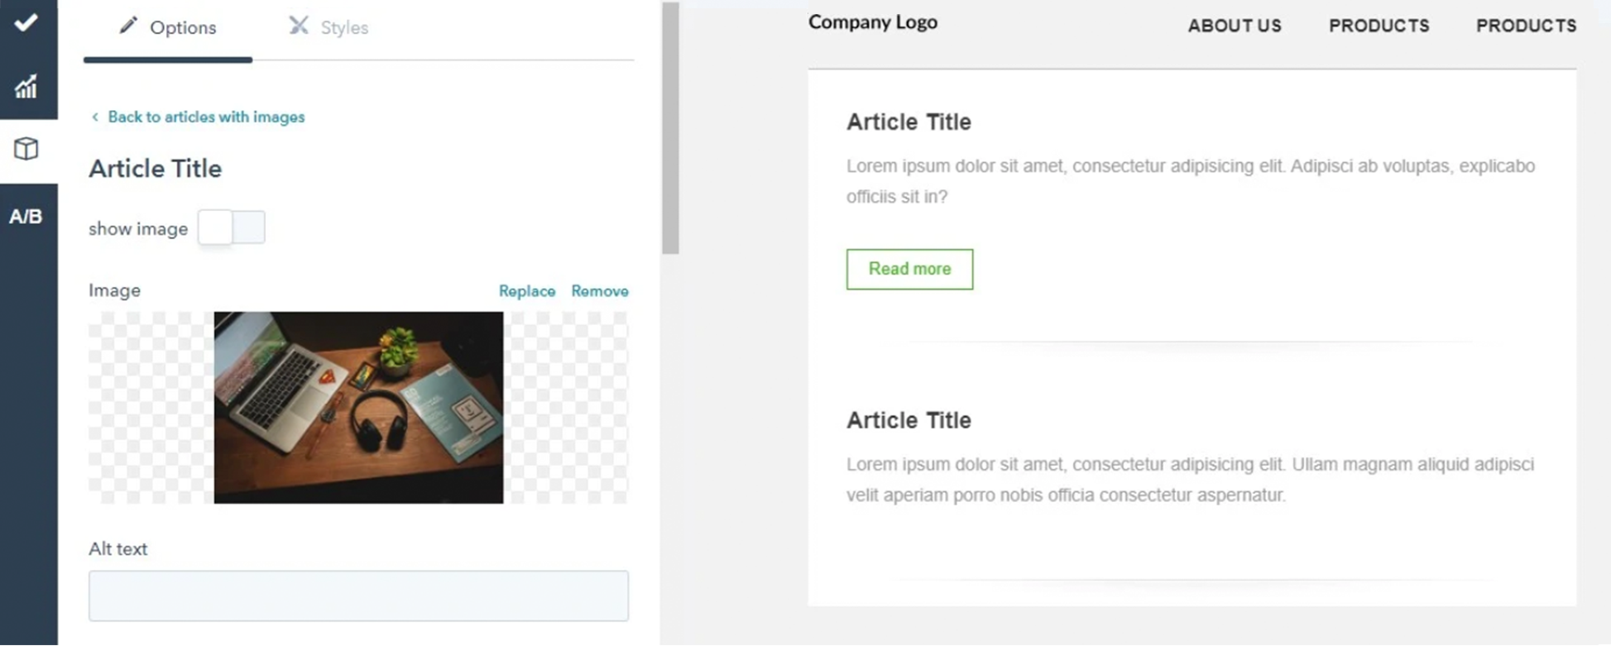Image resolution: width=1611 pixels, height=646 pixels.
Task: Switch to the Styles tab
Action: point(328,27)
